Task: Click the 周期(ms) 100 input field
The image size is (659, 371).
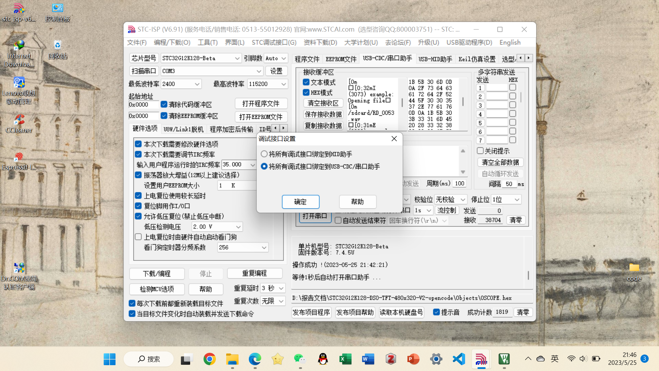Action: pyautogui.click(x=459, y=183)
